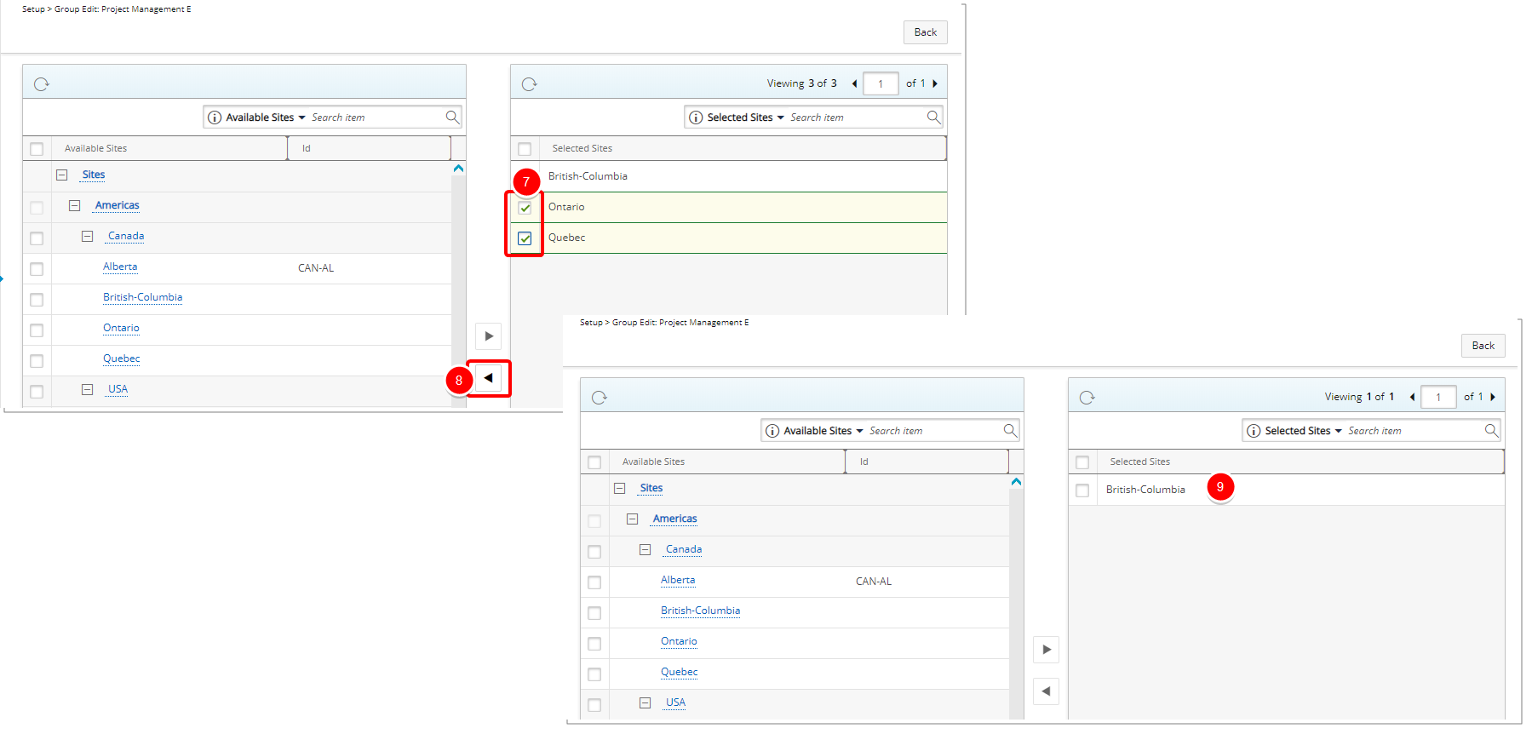This screenshot has height=734, width=1532.
Task: Collapse Sites node in bottom window
Action: pyautogui.click(x=619, y=488)
